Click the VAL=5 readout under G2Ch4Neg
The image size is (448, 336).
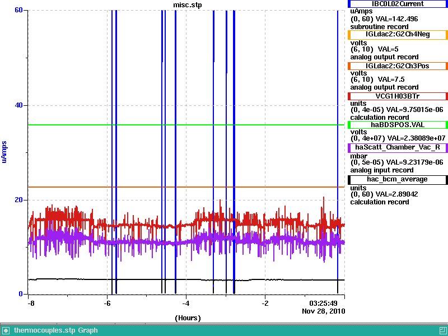(388, 49)
